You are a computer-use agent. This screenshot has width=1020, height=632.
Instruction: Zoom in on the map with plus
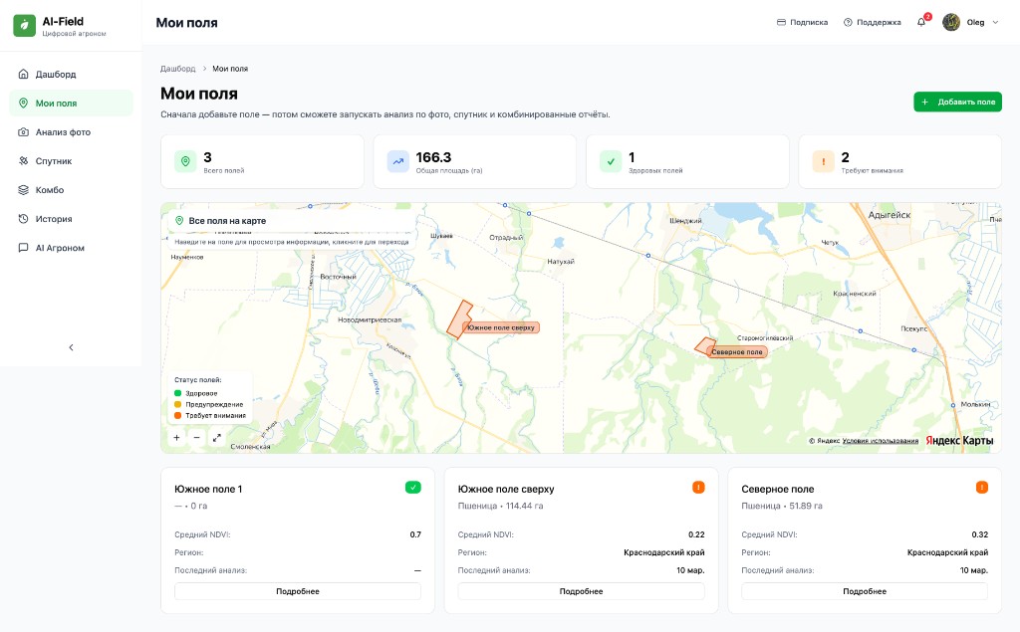coord(176,437)
